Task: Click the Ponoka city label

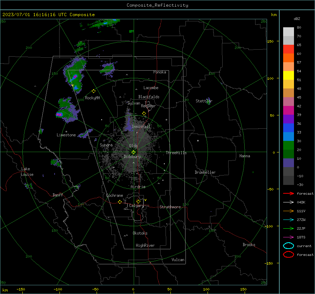Action: (160, 72)
